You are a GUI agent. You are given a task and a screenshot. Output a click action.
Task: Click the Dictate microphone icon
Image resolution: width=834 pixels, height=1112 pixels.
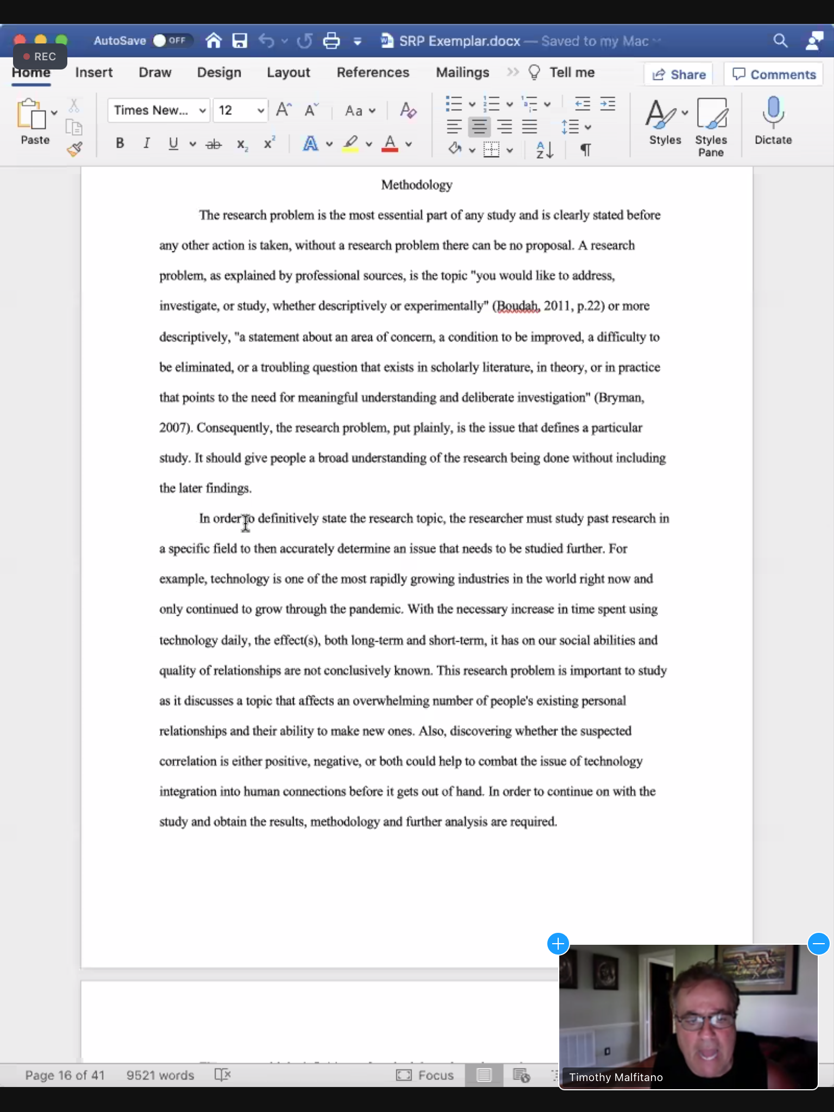pyautogui.click(x=773, y=113)
